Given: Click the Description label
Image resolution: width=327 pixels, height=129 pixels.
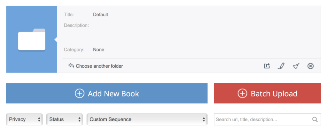Looking at the screenshot, I should (76, 25).
